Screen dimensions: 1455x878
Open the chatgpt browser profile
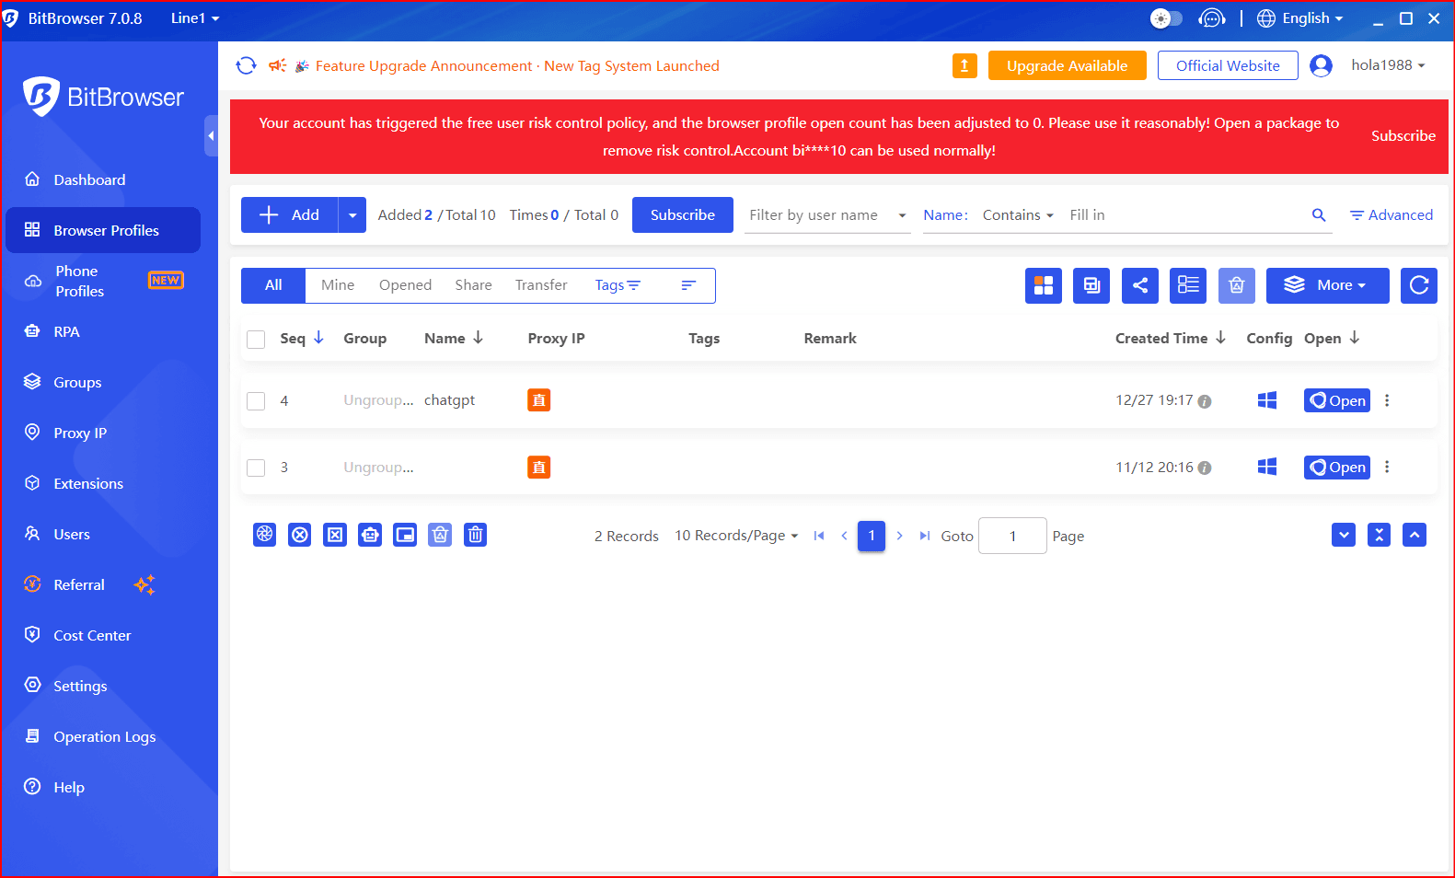click(x=1336, y=400)
